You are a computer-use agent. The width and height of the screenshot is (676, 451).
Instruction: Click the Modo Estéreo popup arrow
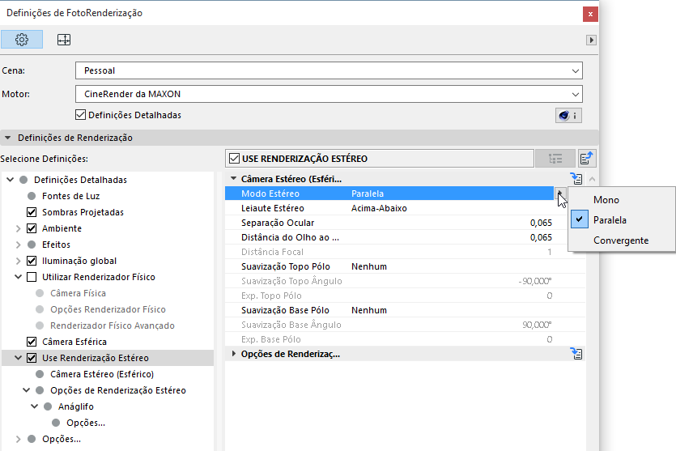559,194
